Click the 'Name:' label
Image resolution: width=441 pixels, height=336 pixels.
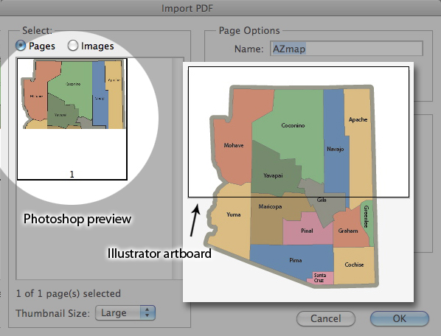tap(249, 49)
